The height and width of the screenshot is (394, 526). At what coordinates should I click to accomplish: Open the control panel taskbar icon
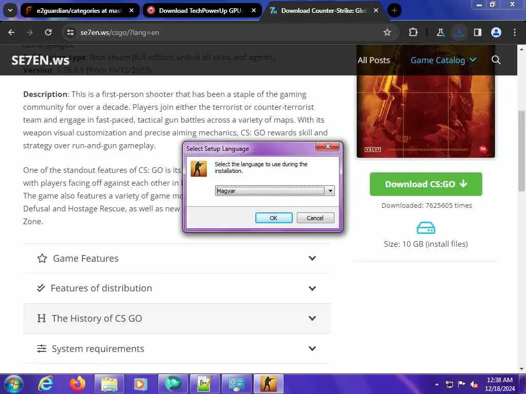point(236,384)
